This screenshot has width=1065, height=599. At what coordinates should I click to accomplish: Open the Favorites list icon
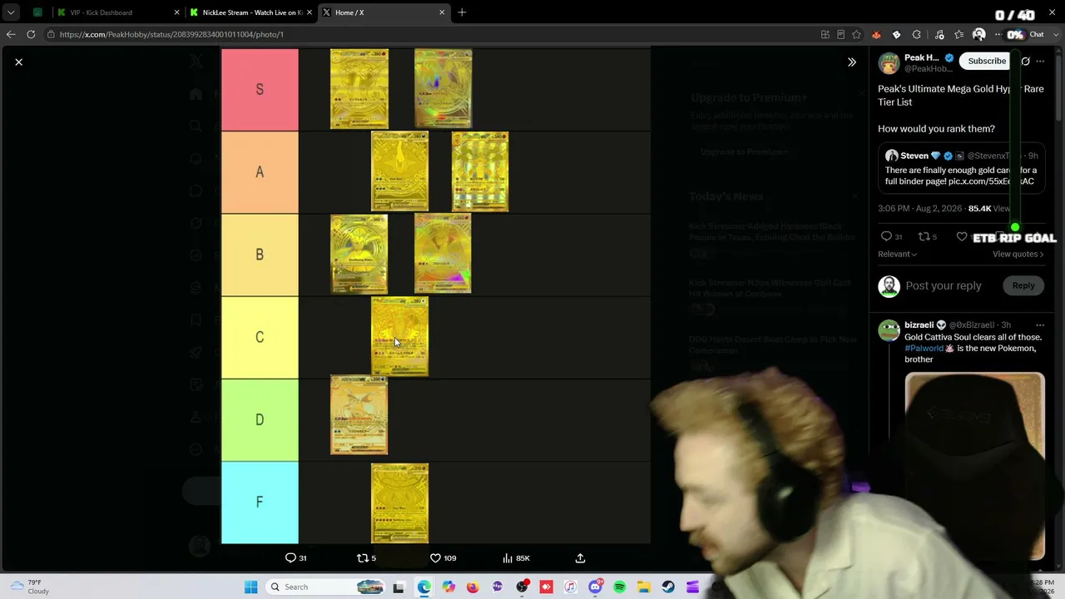[959, 35]
